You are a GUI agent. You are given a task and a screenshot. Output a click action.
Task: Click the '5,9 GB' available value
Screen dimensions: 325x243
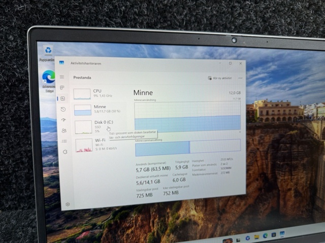pos(182,167)
